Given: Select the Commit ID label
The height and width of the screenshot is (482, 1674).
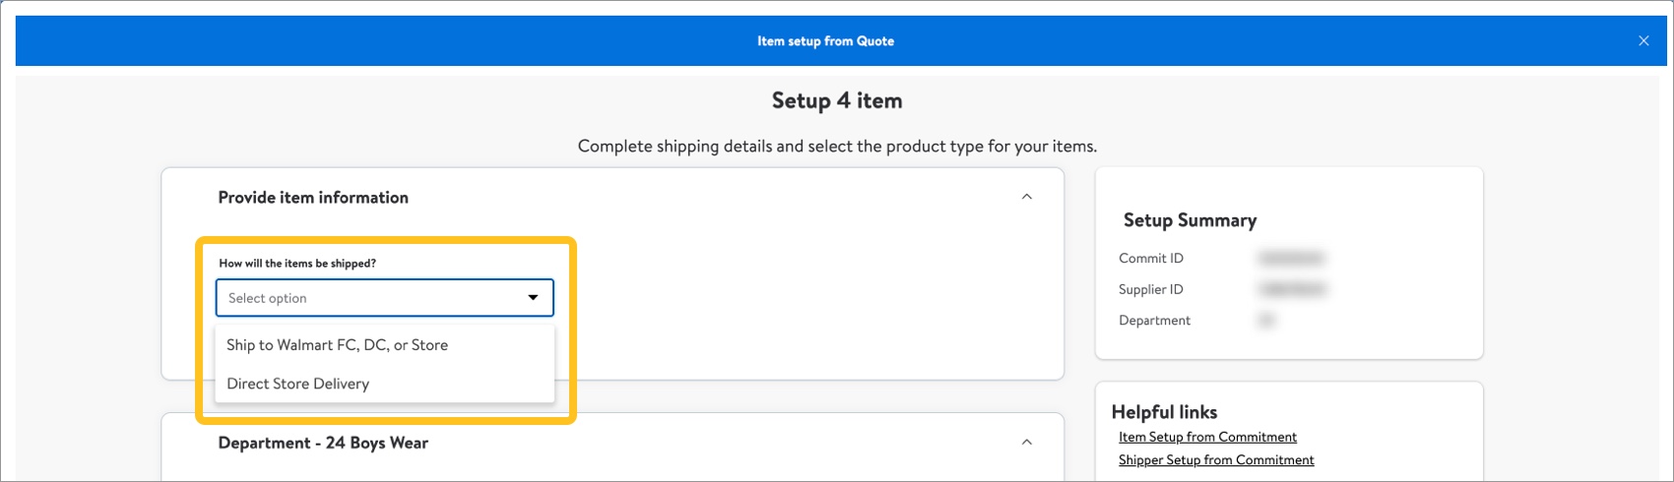Looking at the screenshot, I should click(x=1151, y=259).
